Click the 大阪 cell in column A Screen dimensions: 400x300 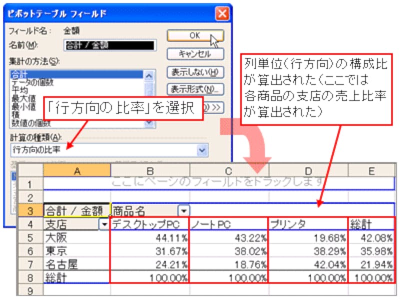pos(76,237)
